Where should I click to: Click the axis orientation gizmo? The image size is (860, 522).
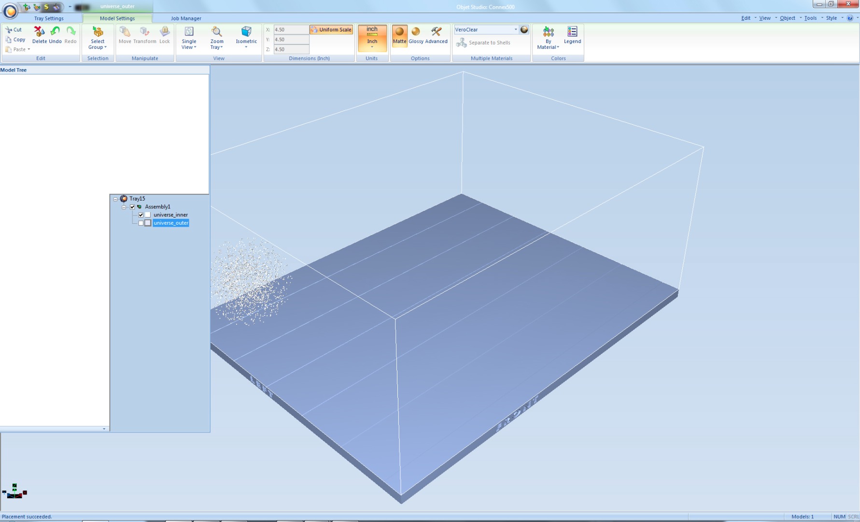(14, 492)
